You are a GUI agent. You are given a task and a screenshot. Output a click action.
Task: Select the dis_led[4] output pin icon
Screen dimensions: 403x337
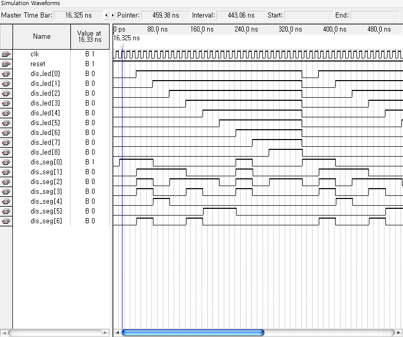[6, 113]
